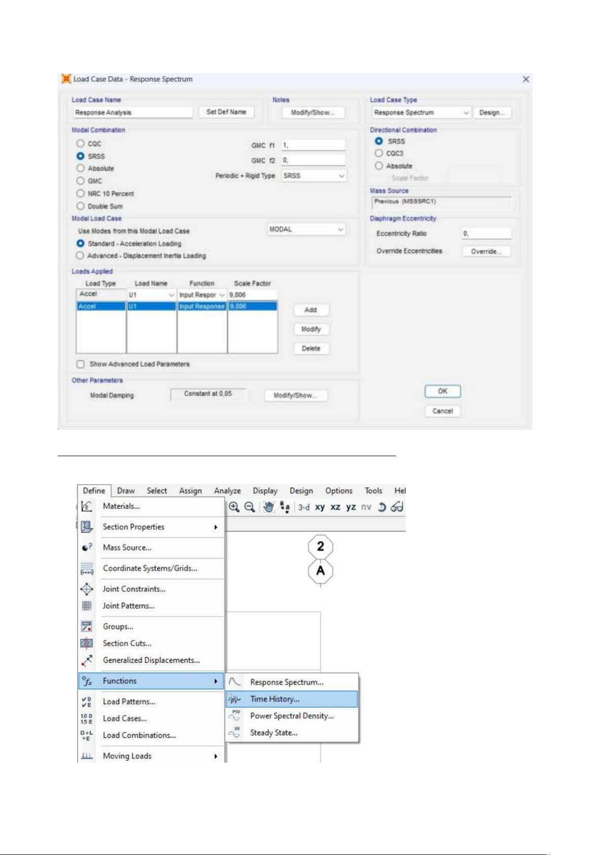This screenshot has height=855, width=605.
Task: Choose Absolute under Directional Combination
Action: point(379,166)
